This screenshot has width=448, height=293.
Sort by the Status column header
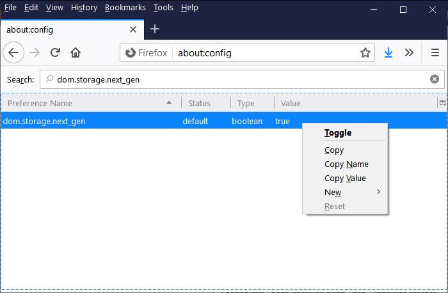[206, 103]
